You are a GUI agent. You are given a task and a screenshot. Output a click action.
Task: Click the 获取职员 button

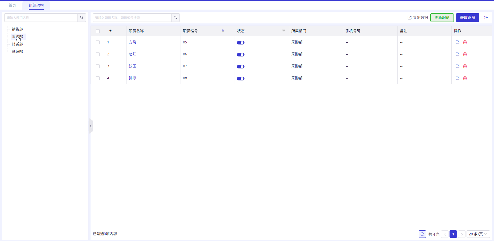coord(468,18)
